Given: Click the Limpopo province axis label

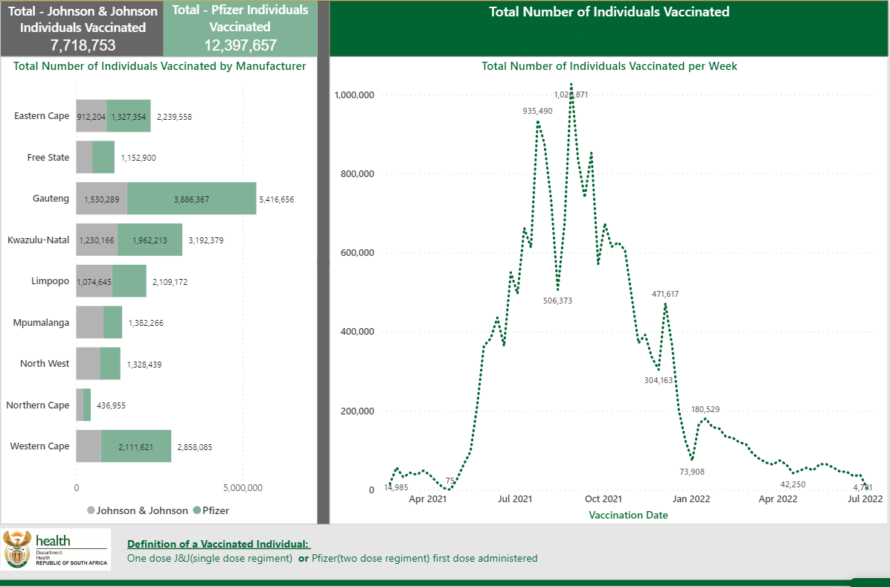Looking at the screenshot, I should point(50,281).
